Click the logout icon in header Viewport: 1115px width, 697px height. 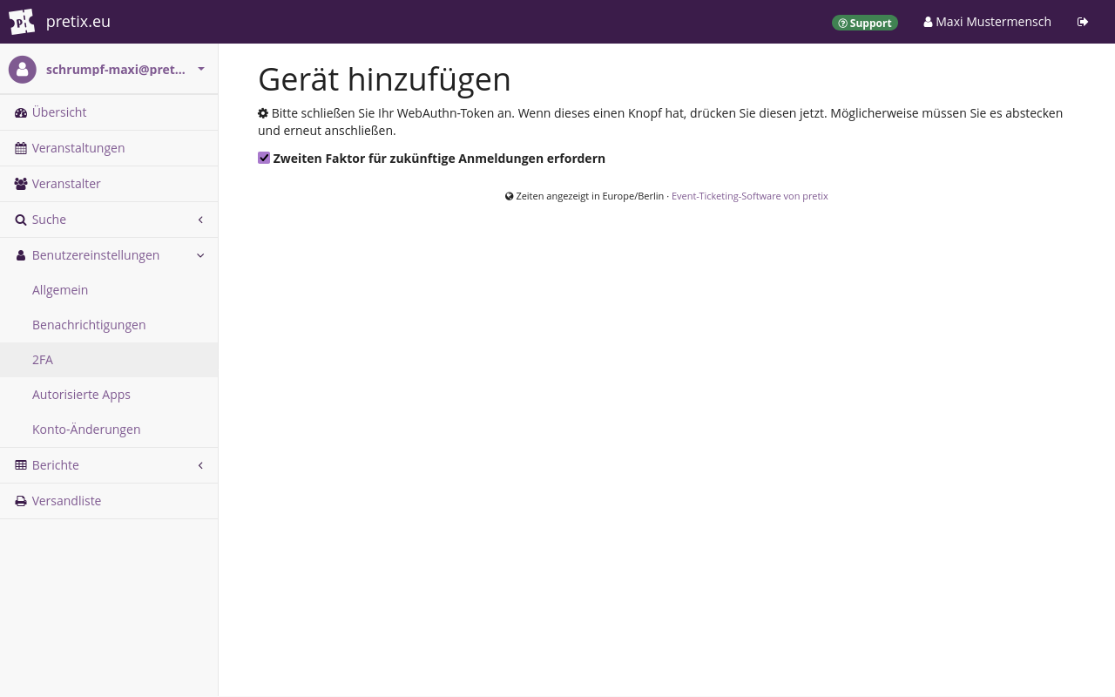(x=1083, y=22)
